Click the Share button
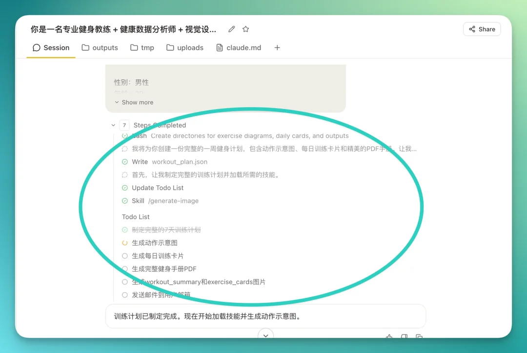Screen dimensions: 527x353 coord(482,29)
